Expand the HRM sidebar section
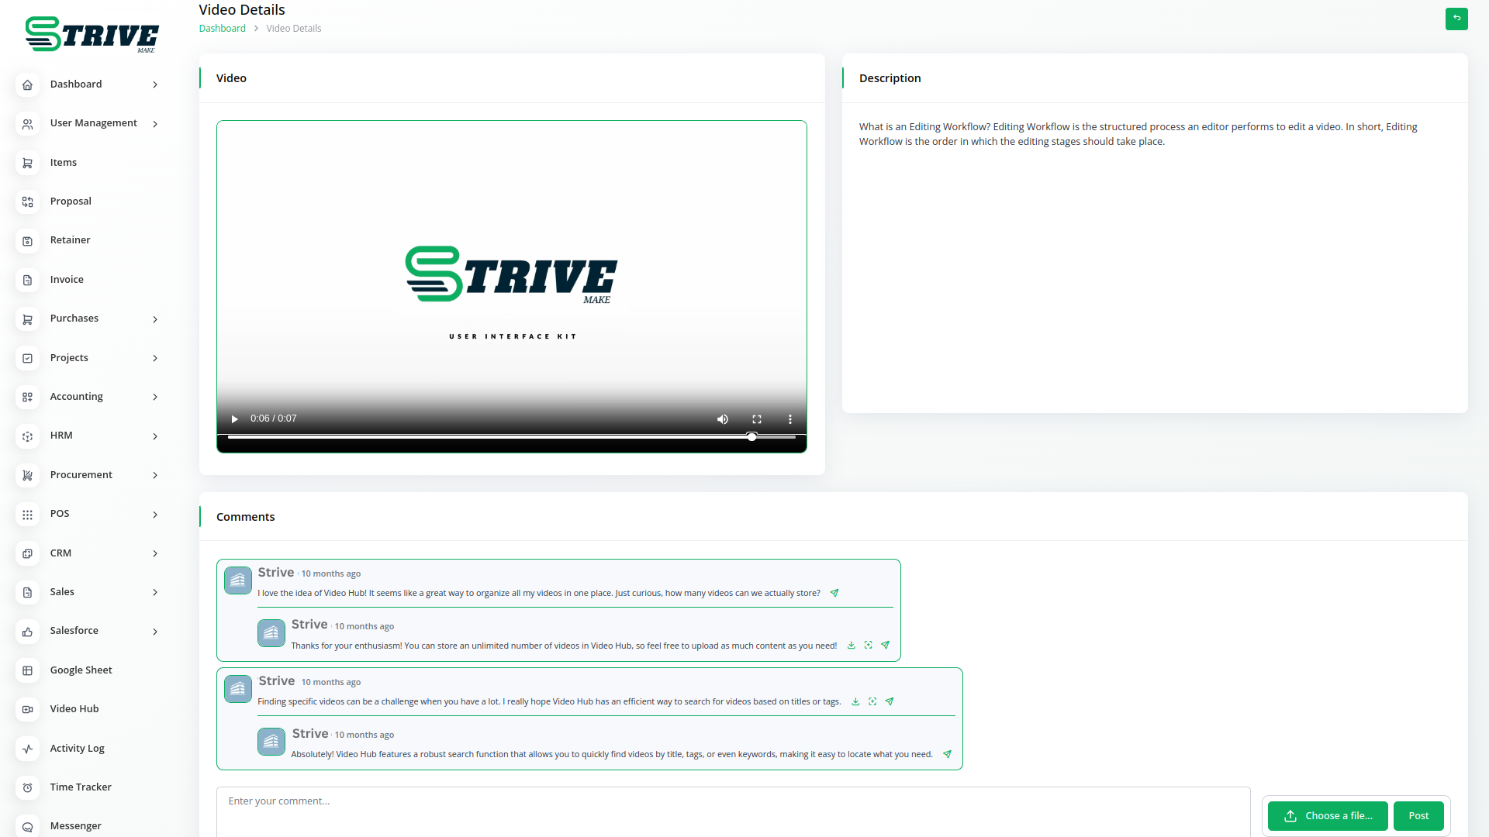 [61, 436]
